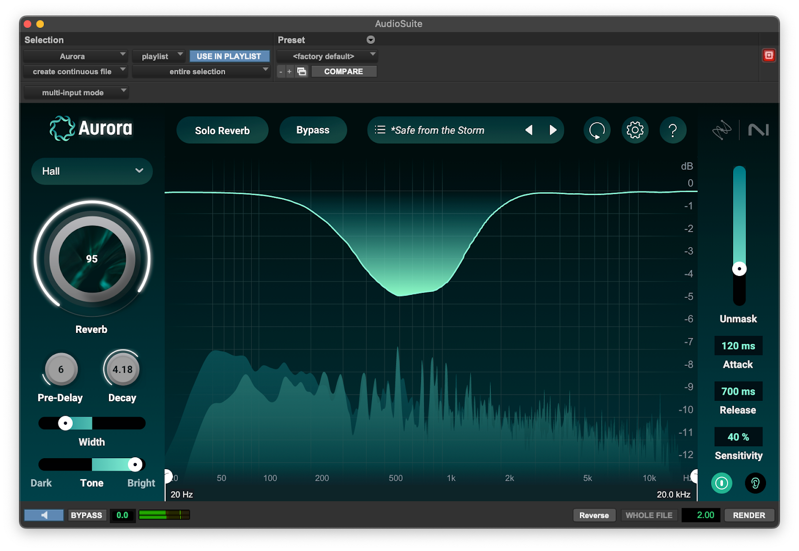Click the Selection header label
The height and width of the screenshot is (551, 799).
44,40
